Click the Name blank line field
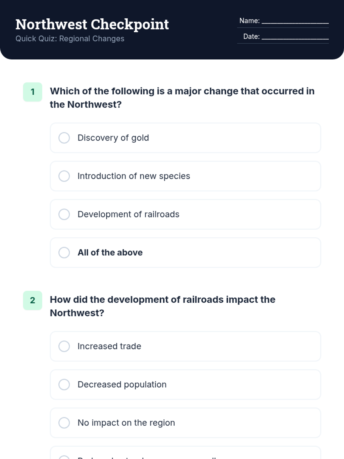 (295, 21)
